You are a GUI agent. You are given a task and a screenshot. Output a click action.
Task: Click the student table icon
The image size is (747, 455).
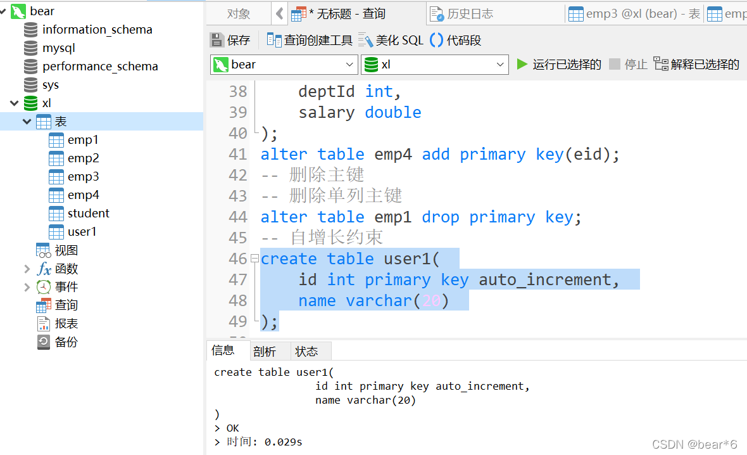coord(56,214)
